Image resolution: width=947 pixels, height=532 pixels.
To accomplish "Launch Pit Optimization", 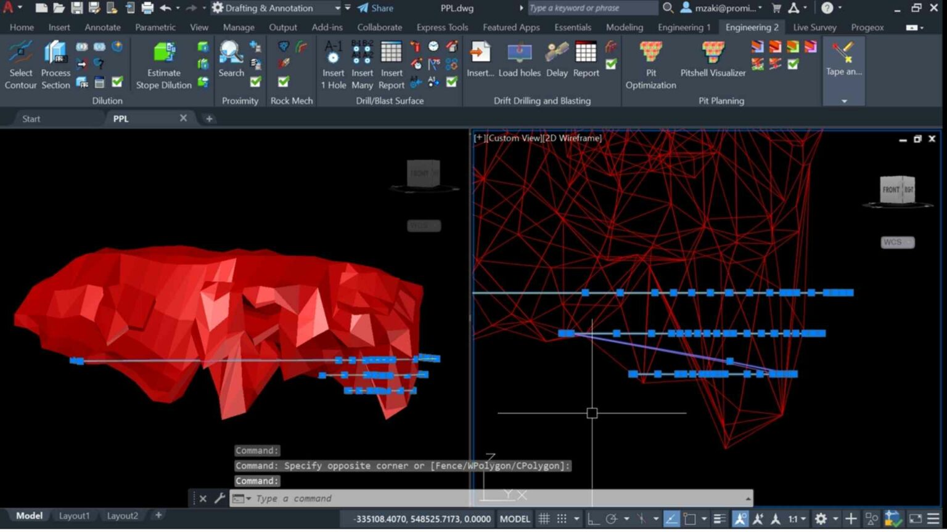I will pyautogui.click(x=650, y=62).
